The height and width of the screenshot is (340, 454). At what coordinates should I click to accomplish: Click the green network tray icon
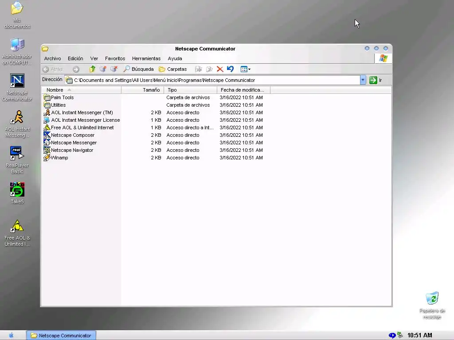tap(400, 335)
